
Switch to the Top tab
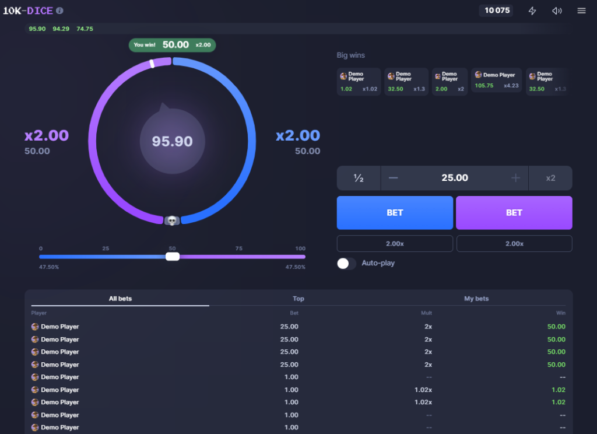[298, 299]
